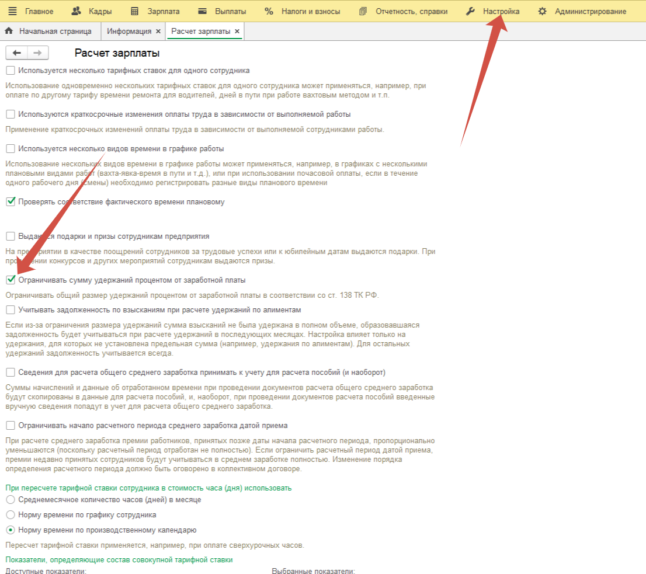Screen dimensions: 646x574
Task: Click the Выплаты wallet icon
Action: 202,11
